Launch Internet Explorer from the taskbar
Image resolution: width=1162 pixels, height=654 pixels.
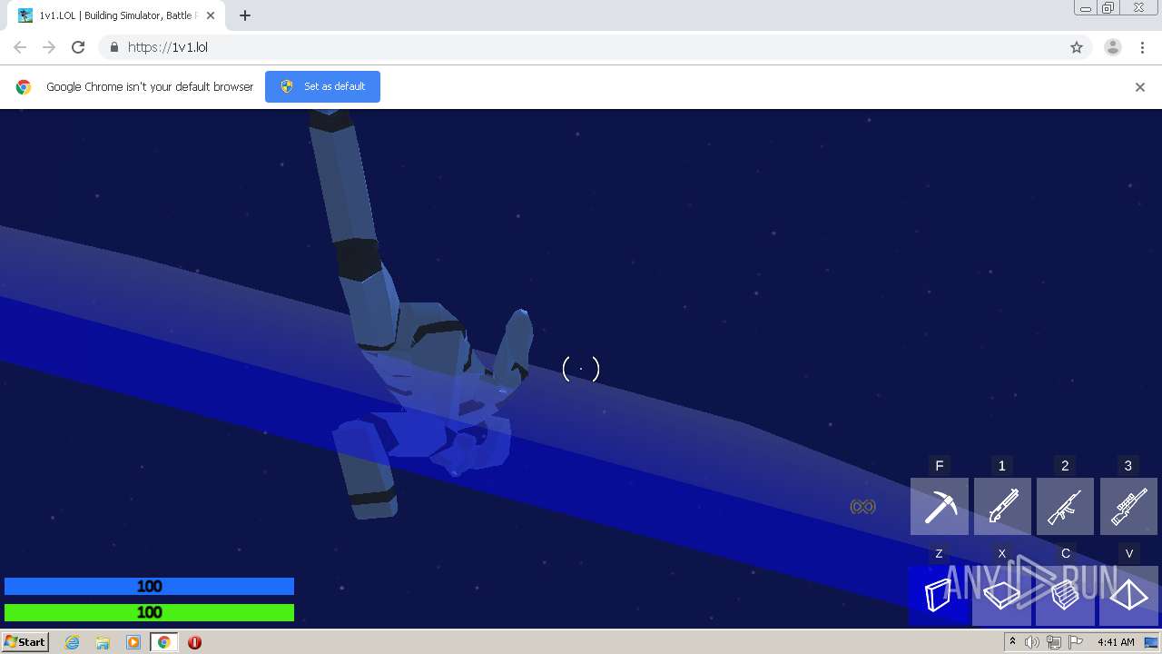(72, 642)
